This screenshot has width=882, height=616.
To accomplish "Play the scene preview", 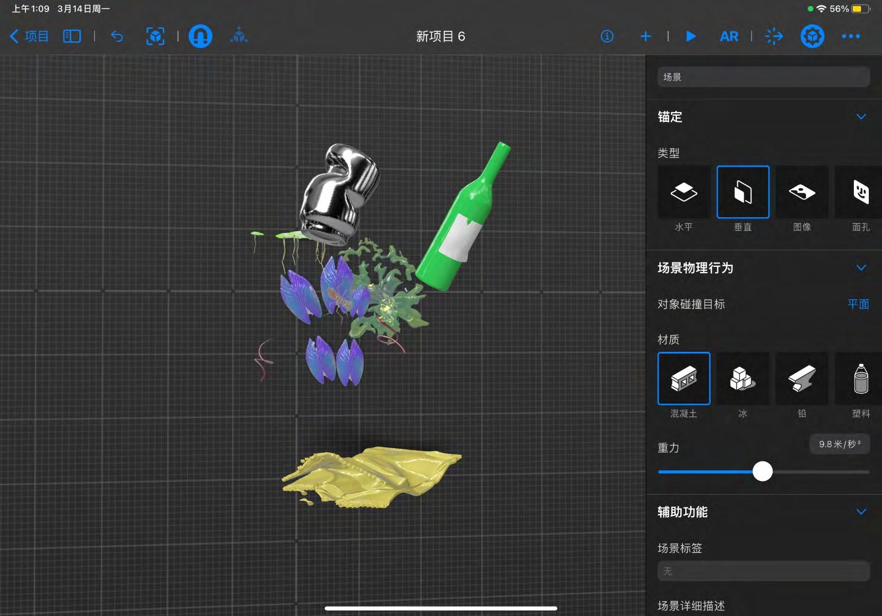I will click(691, 36).
